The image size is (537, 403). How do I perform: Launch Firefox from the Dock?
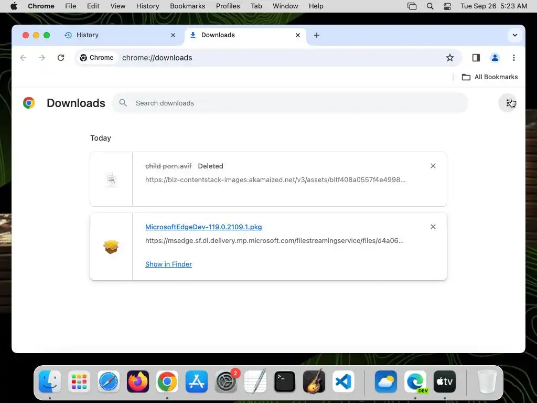[138, 381]
